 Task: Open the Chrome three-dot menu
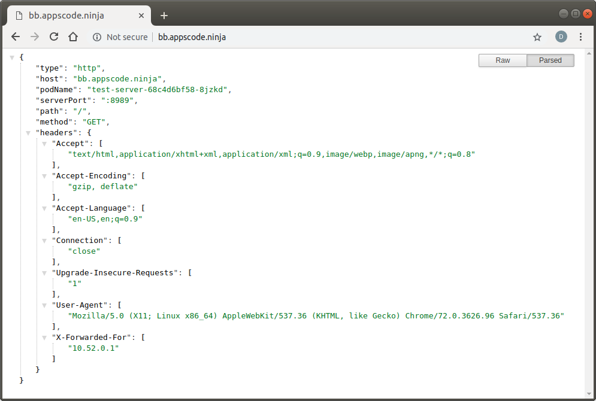click(x=580, y=37)
